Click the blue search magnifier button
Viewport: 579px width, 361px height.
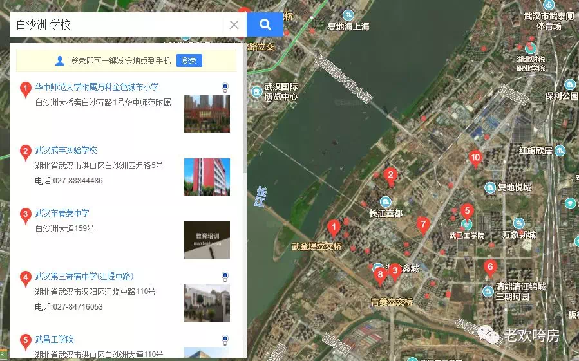coord(265,24)
